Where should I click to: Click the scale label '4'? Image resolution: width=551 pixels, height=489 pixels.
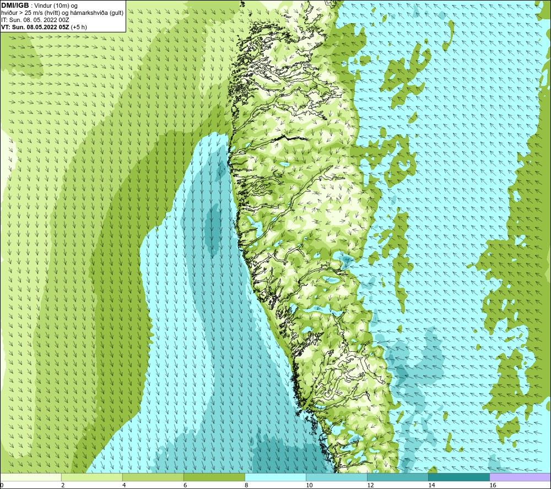[x=124, y=485]
